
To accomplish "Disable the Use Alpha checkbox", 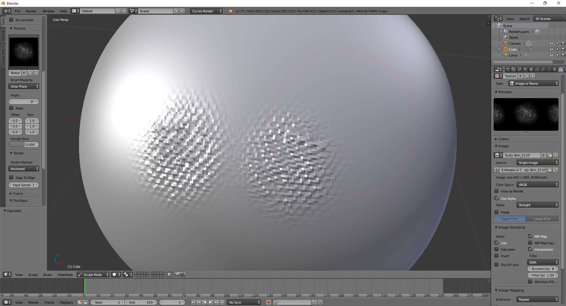I will point(497,198).
